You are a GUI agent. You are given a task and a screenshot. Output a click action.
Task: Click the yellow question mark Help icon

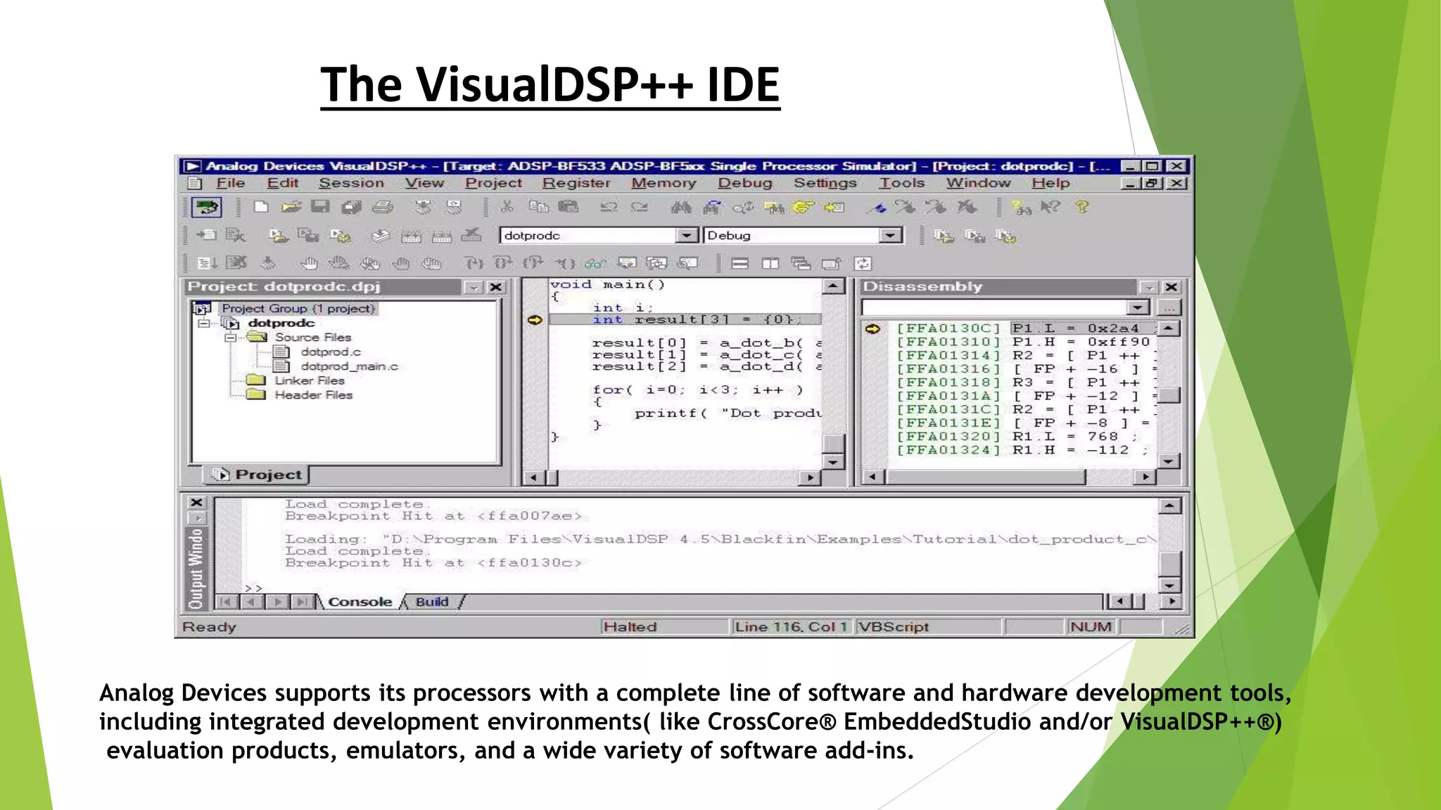[1082, 207]
